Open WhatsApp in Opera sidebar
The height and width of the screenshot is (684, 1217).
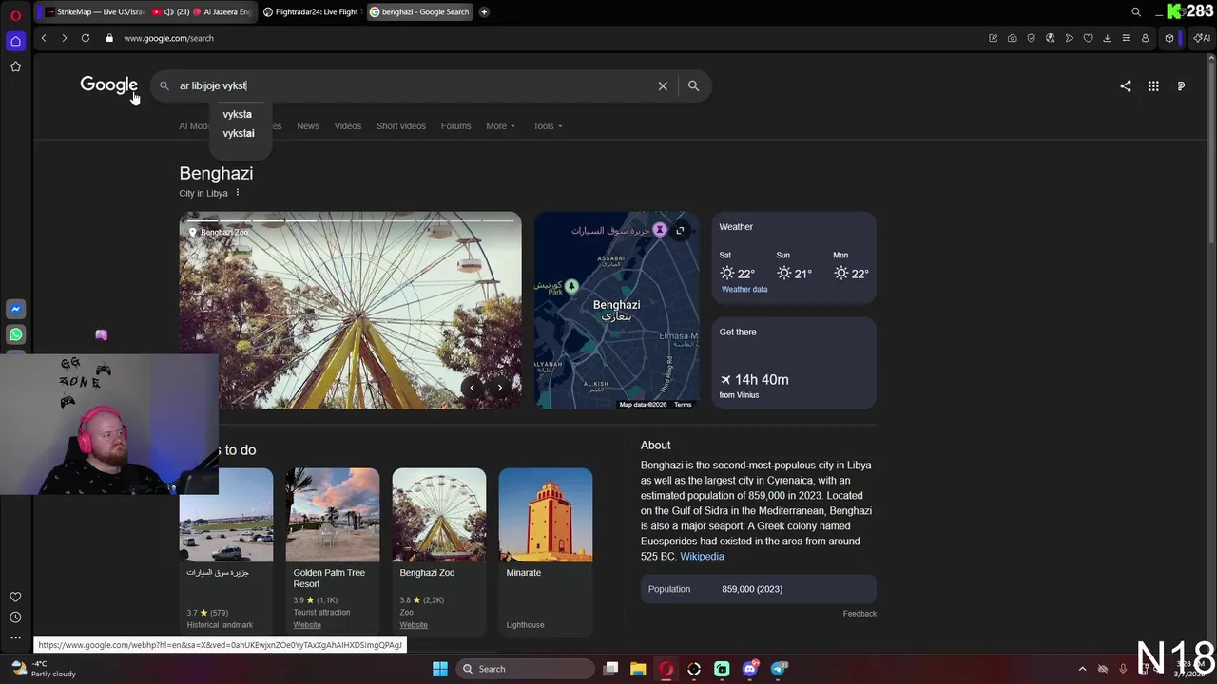pos(15,334)
